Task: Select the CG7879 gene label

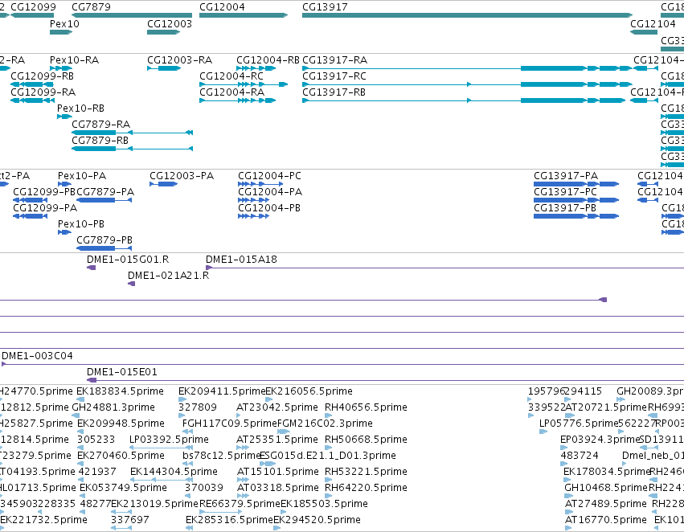Action: point(91,7)
